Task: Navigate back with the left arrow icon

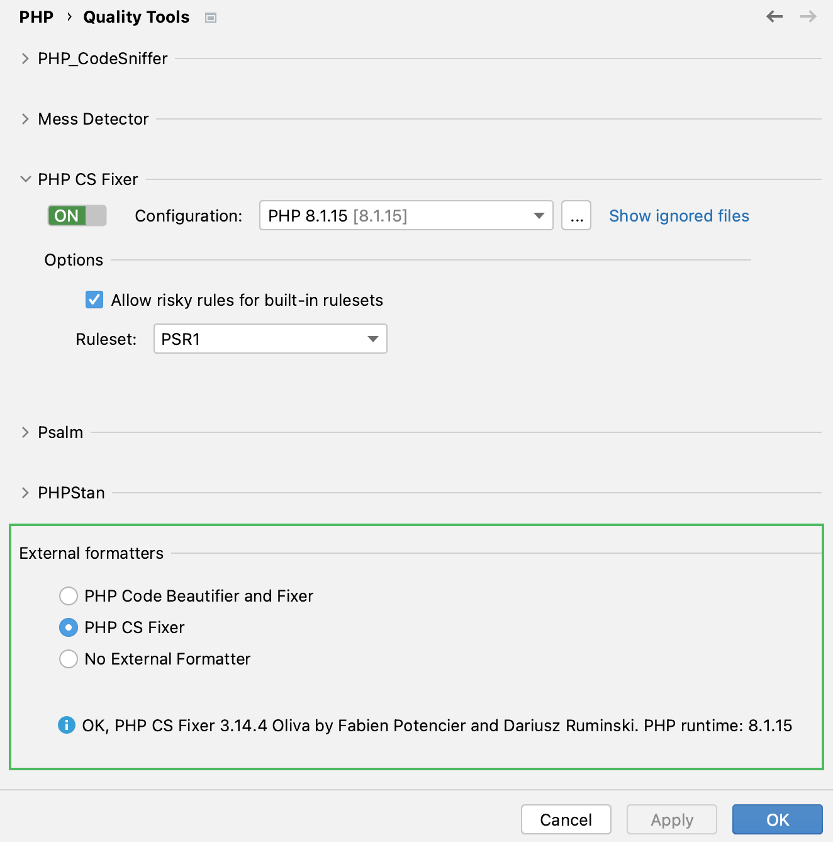Action: click(774, 16)
